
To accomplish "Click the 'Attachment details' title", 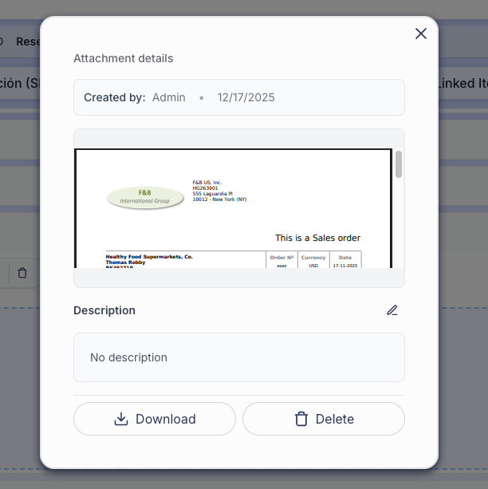I will tap(123, 58).
